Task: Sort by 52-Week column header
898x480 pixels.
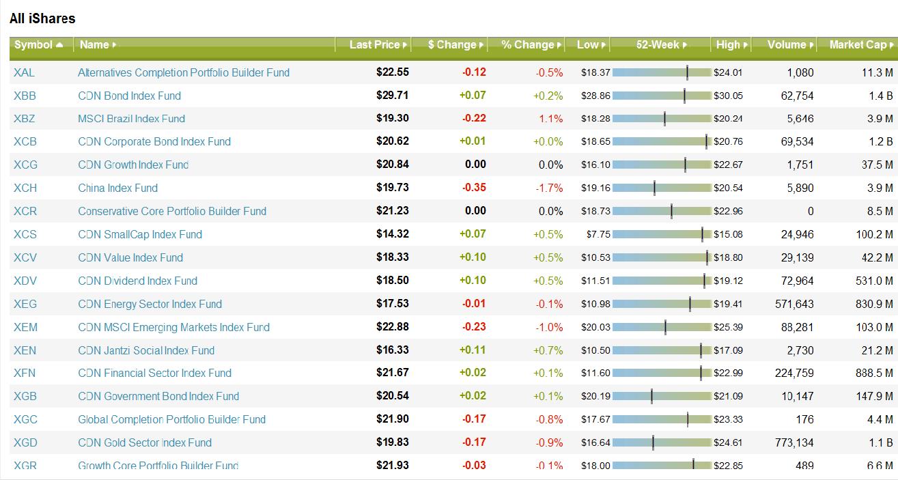Action: tap(661, 44)
